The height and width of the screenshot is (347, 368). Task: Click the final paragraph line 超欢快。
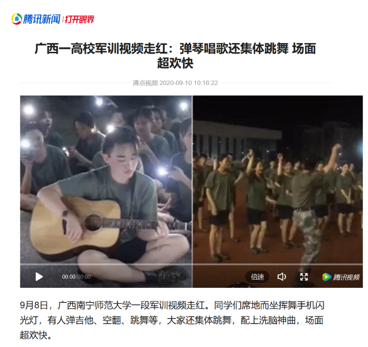(36, 335)
